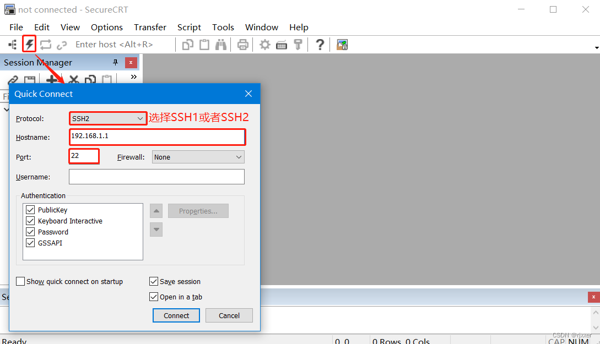Toggle the Open in a tab checkbox
Viewport: 600px width, 344px height.
click(154, 297)
